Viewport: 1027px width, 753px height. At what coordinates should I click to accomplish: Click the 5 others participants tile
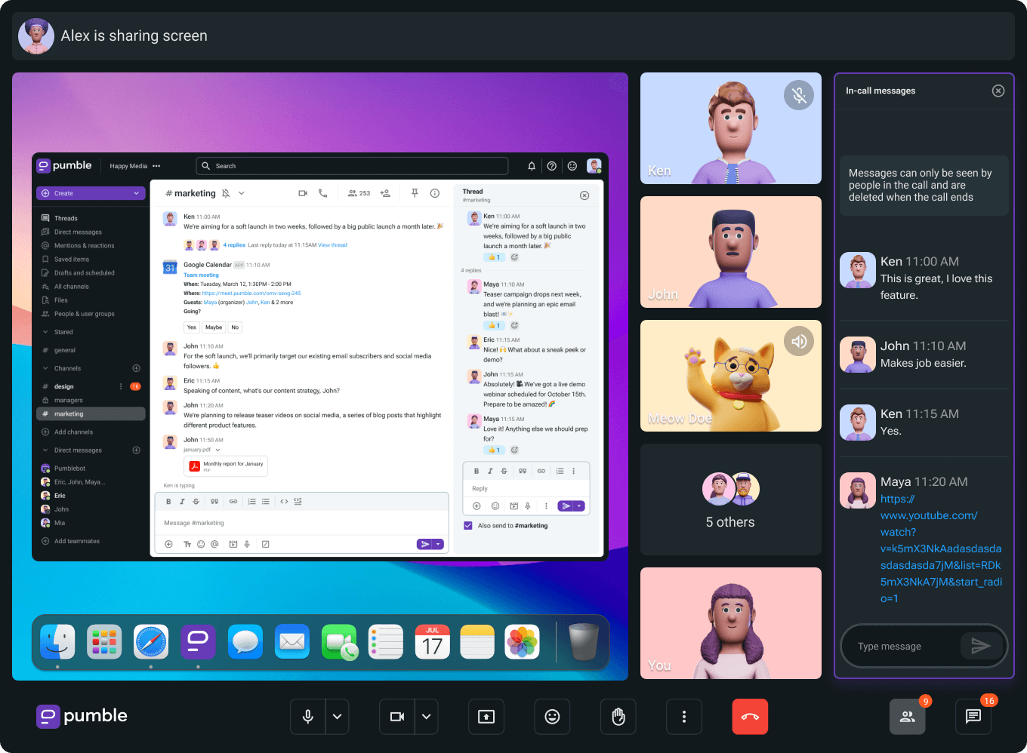click(x=731, y=499)
